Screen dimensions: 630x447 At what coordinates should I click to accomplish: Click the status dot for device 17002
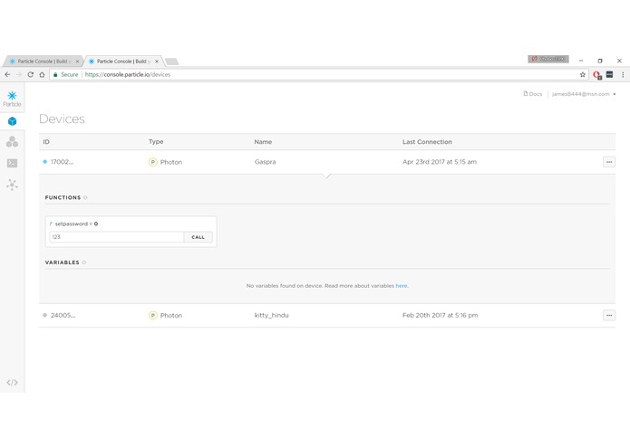[45, 162]
